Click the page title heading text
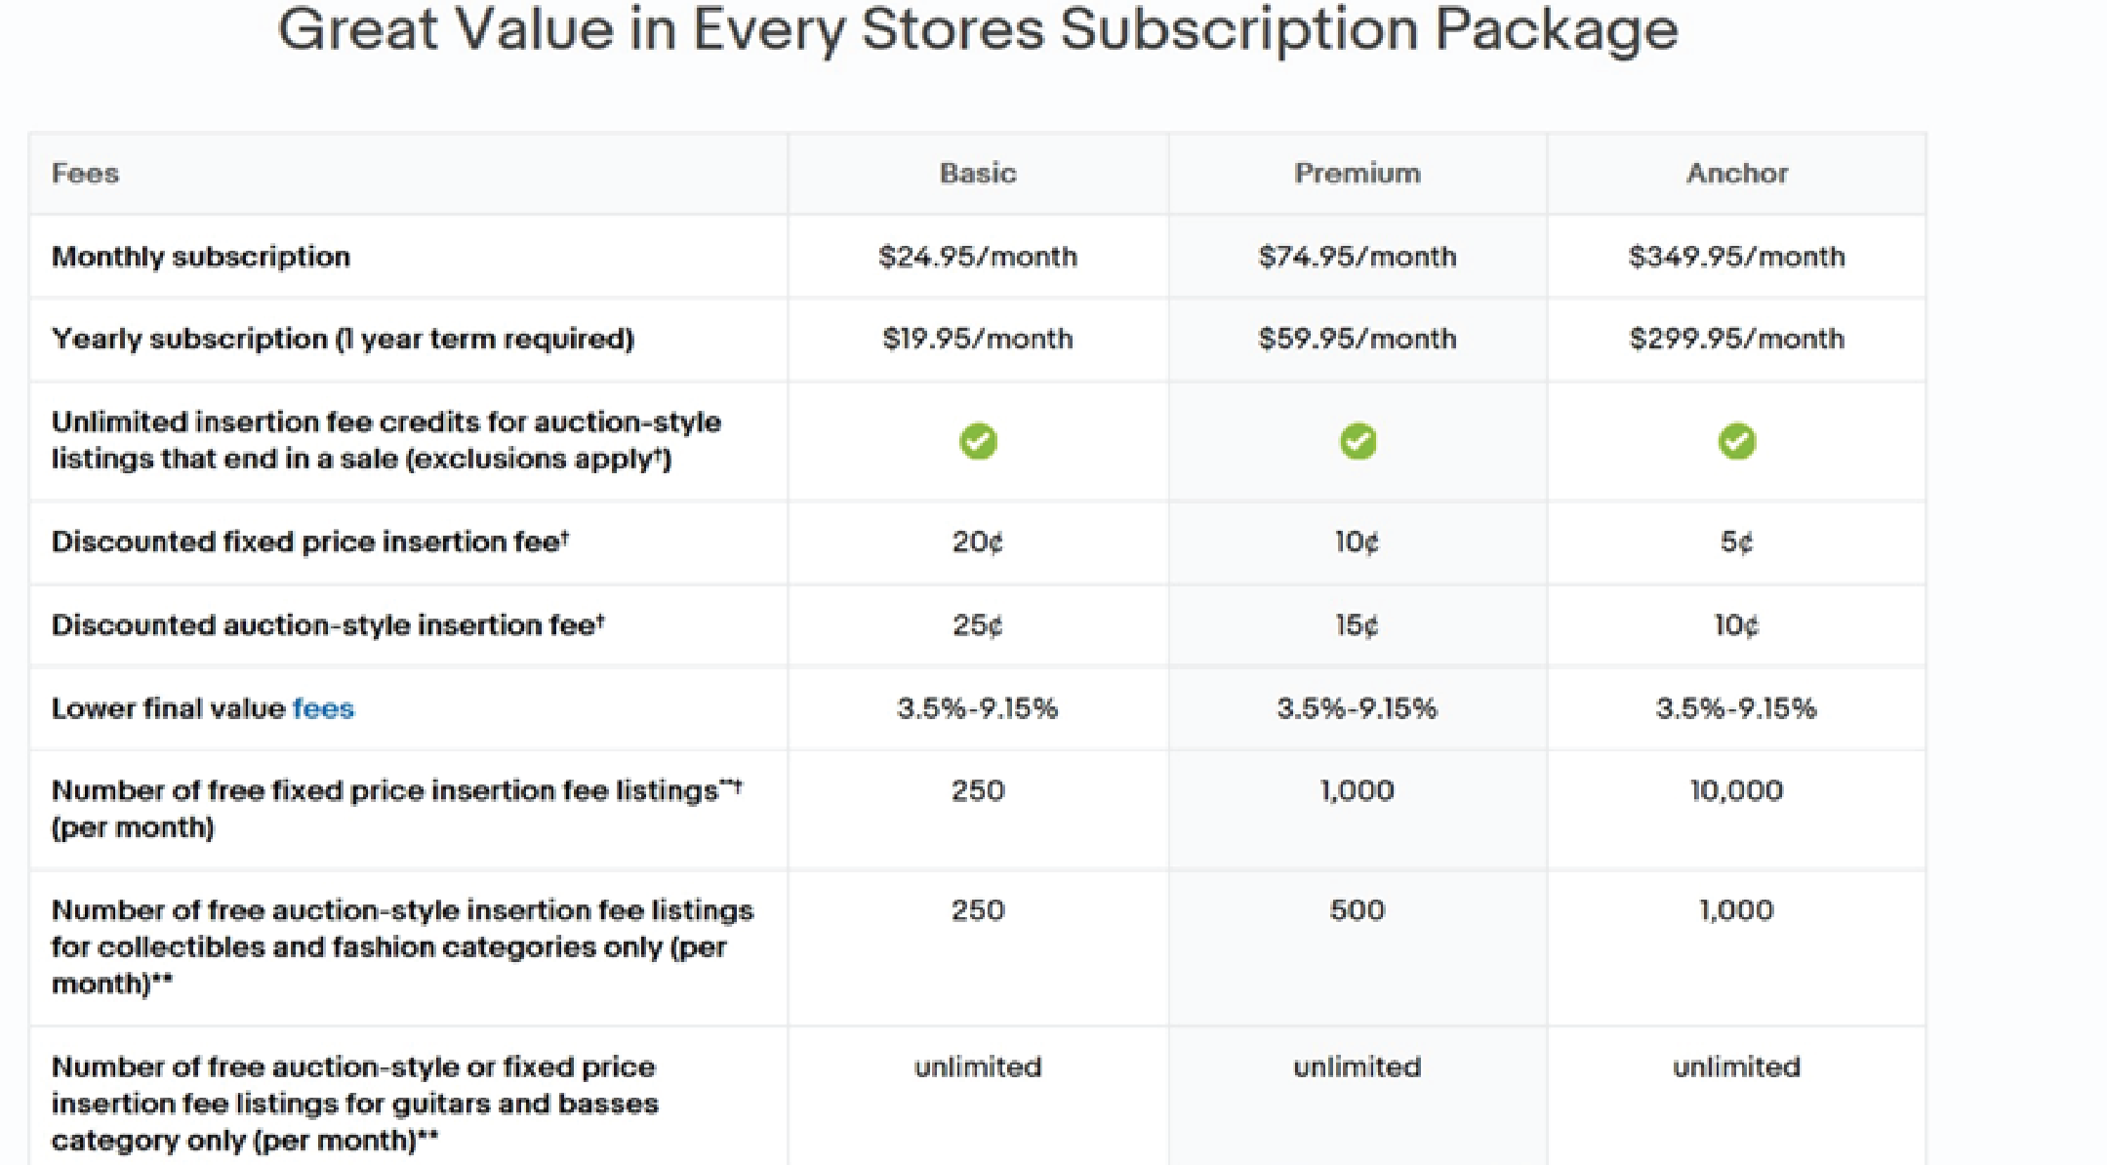 pyautogui.click(x=978, y=29)
